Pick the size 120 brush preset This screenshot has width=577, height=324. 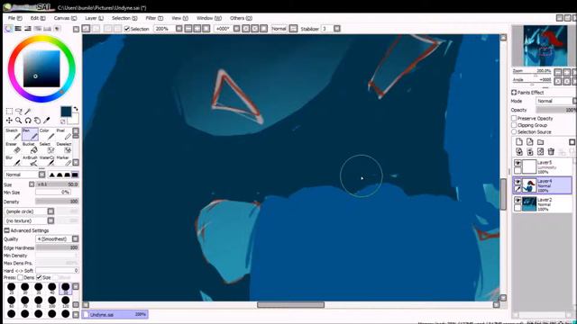pyautogui.click(x=66, y=302)
